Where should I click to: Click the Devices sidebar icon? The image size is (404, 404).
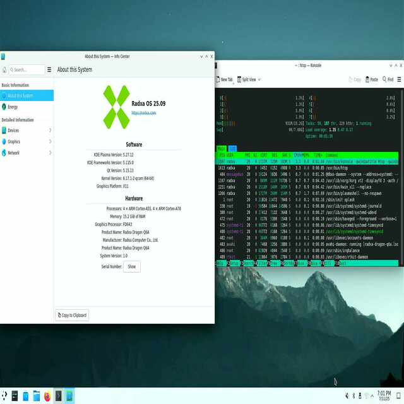coord(4,131)
